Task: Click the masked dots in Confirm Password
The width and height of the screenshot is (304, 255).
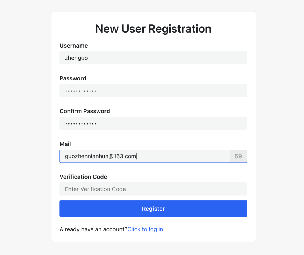Action: [x=81, y=124]
